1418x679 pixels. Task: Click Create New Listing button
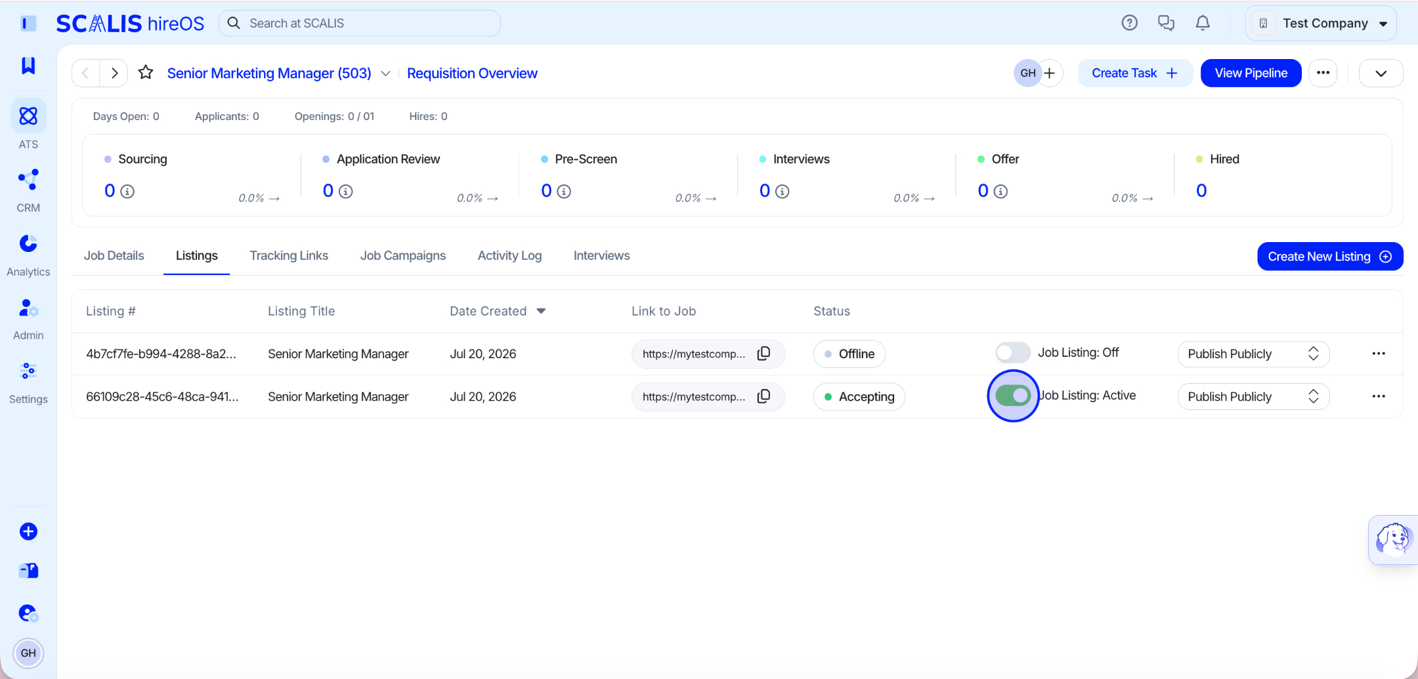tap(1330, 257)
